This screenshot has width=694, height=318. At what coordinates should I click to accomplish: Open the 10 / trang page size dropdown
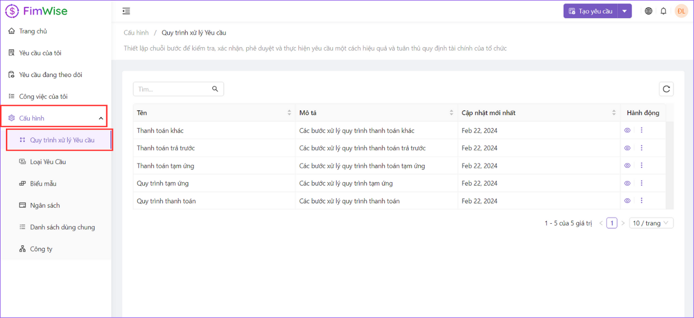pyautogui.click(x=651, y=223)
